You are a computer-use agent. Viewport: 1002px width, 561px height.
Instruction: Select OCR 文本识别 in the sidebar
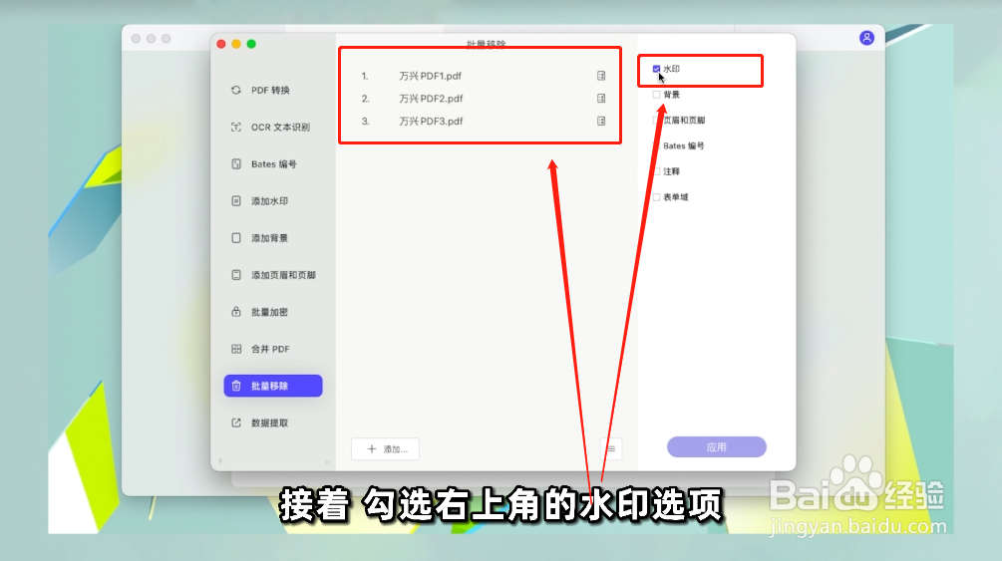click(x=273, y=128)
